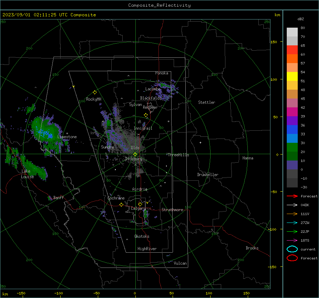Screen dimensions: 319x298
Task: Click the magenta 18TS arrow legend icon
Action: click(292, 241)
